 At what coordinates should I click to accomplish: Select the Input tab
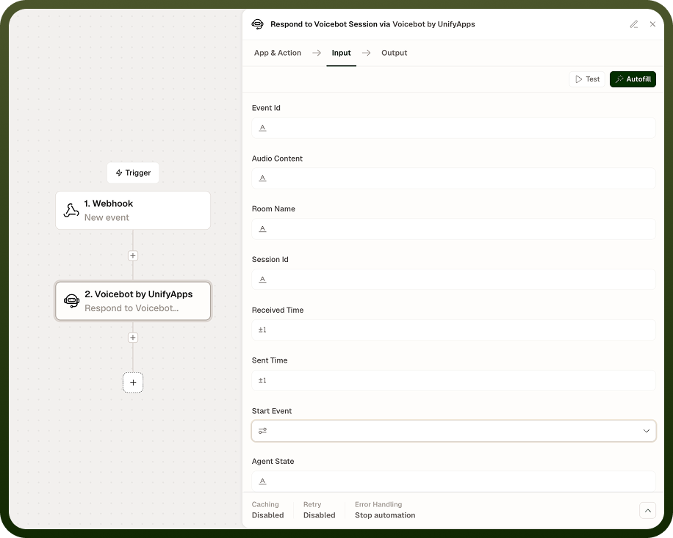(341, 53)
